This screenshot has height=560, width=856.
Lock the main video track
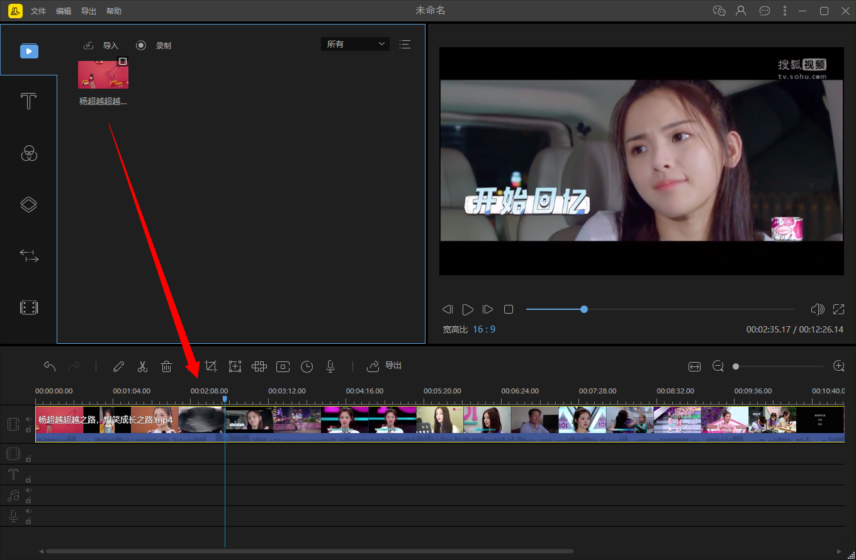tap(28, 429)
